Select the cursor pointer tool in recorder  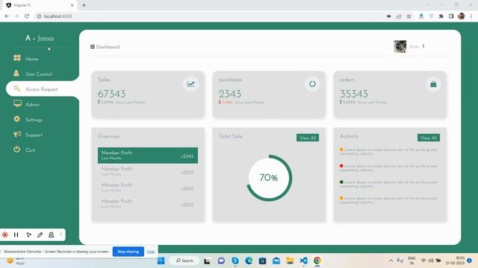28,234
